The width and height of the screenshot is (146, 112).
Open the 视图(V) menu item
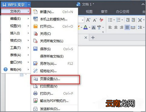tap(15, 26)
